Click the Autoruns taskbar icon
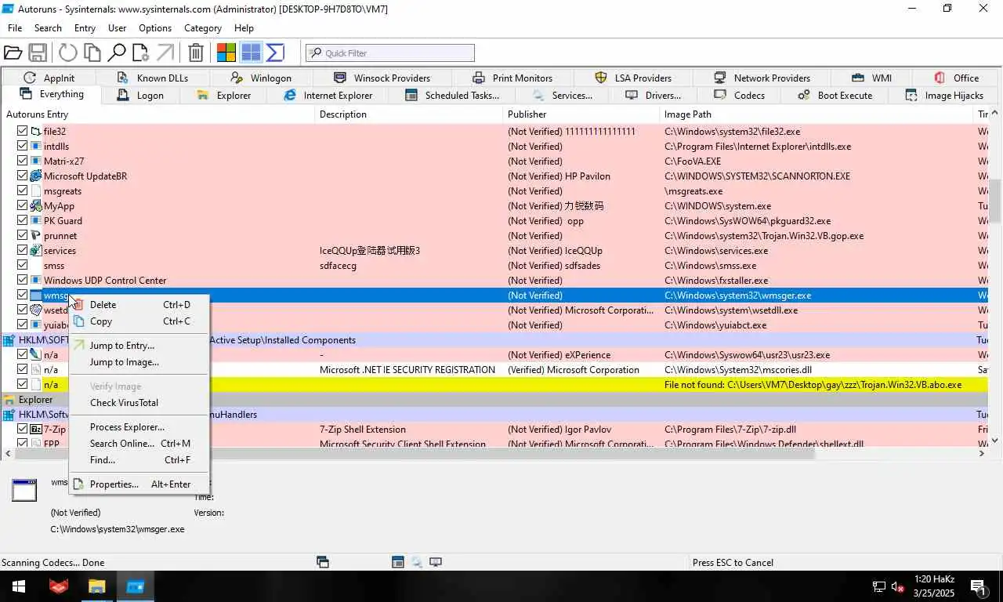Image resolution: width=1003 pixels, height=602 pixels. 135,586
